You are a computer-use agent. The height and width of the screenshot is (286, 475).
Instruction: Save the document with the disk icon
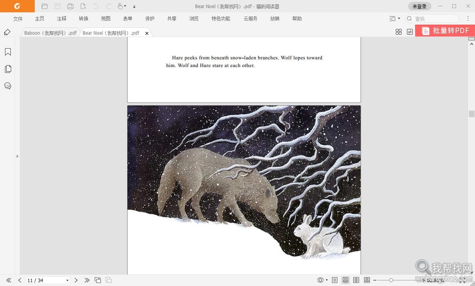tap(58, 6)
